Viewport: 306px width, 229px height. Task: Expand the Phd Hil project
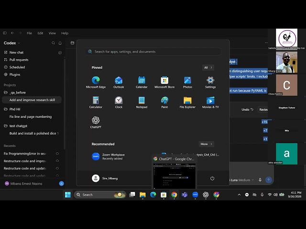(15, 109)
